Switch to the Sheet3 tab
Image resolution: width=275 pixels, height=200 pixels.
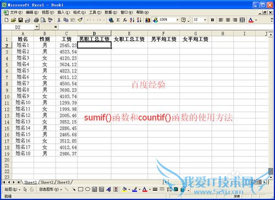(x=63, y=182)
